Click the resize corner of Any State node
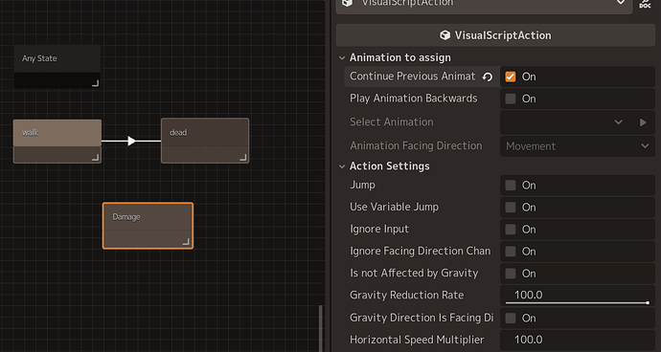Viewport: 661px width, 352px height. click(95, 83)
